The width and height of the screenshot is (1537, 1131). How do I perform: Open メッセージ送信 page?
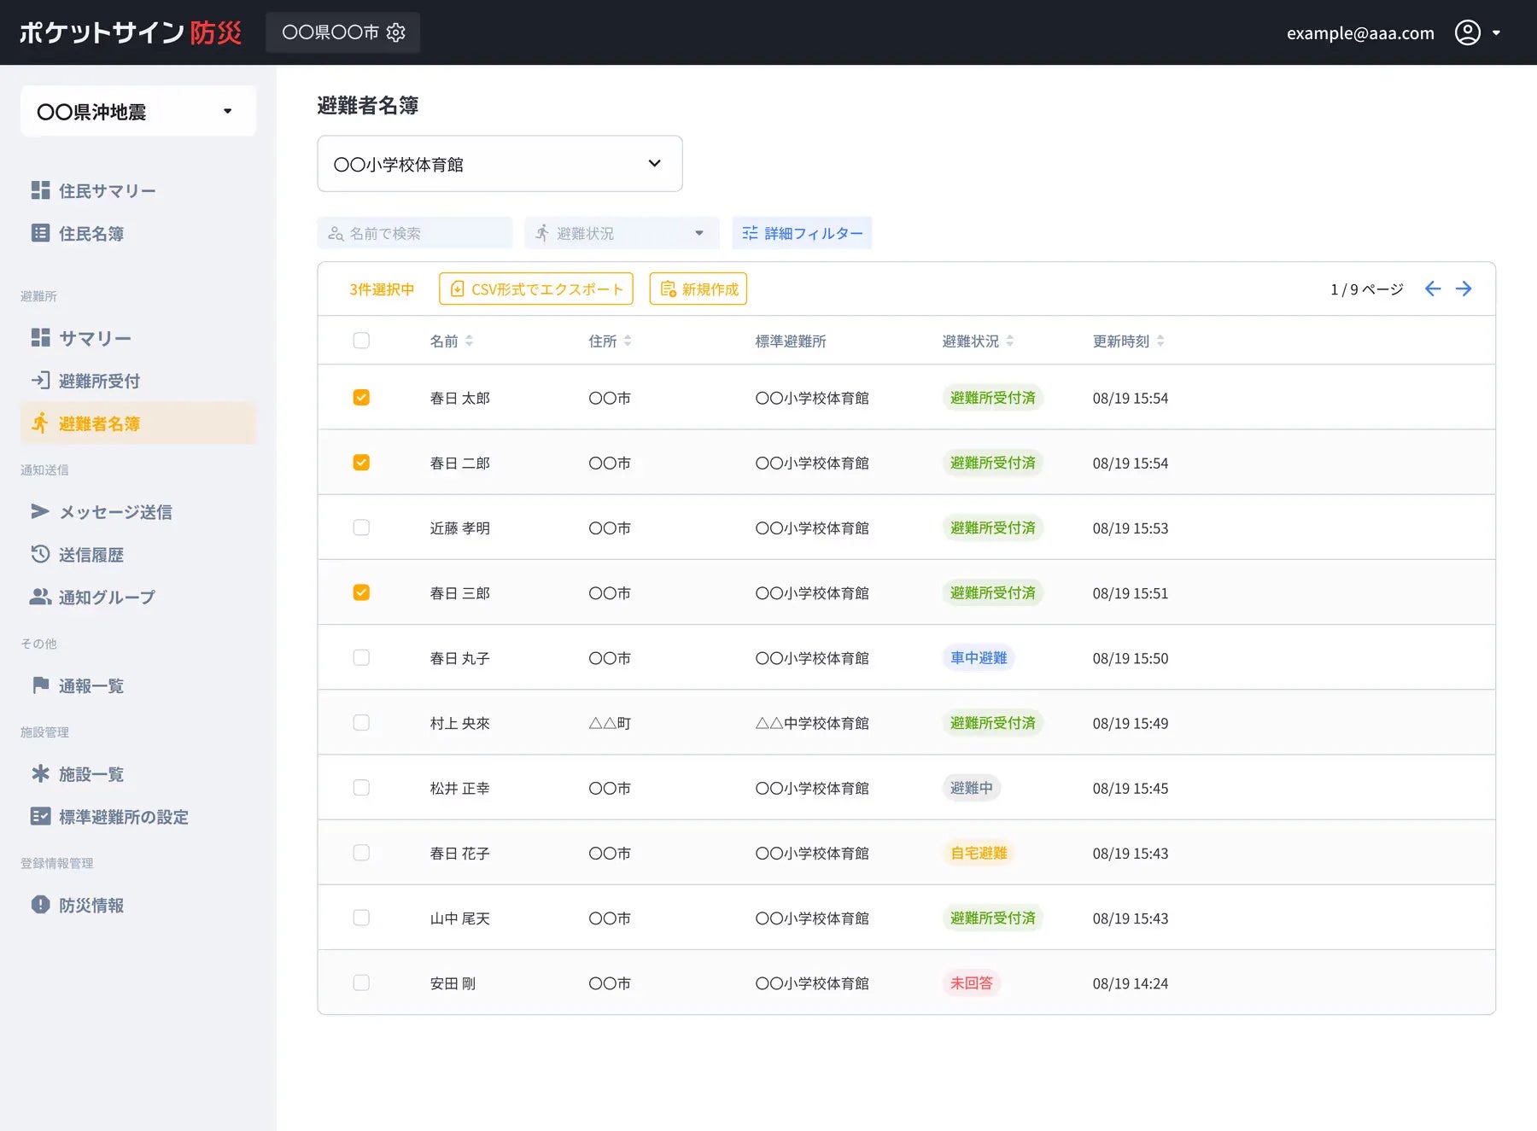(138, 511)
